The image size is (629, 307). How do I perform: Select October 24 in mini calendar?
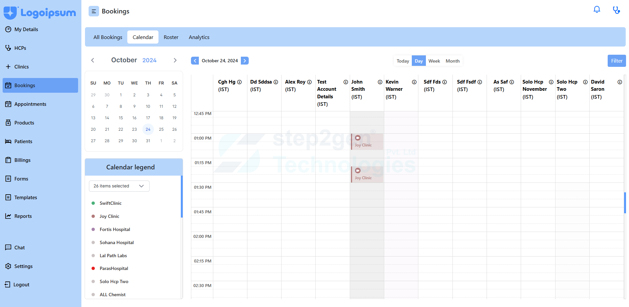(148, 129)
